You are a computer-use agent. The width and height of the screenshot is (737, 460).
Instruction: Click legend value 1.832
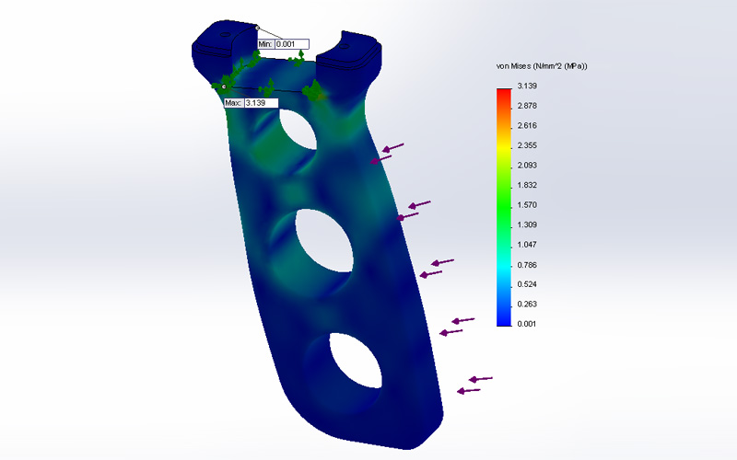(x=527, y=185)
